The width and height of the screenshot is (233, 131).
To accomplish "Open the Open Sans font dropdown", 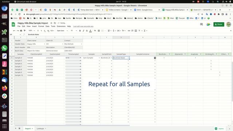I will 62,31.
